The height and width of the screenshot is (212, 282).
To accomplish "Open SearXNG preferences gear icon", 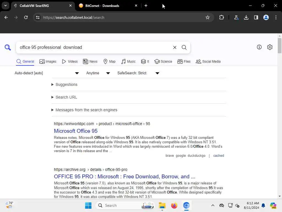I will pos(270,47).
